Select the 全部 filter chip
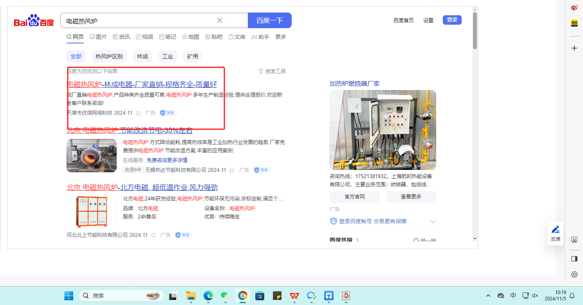The width and height of the screenshot is (583, 305). 76,56
